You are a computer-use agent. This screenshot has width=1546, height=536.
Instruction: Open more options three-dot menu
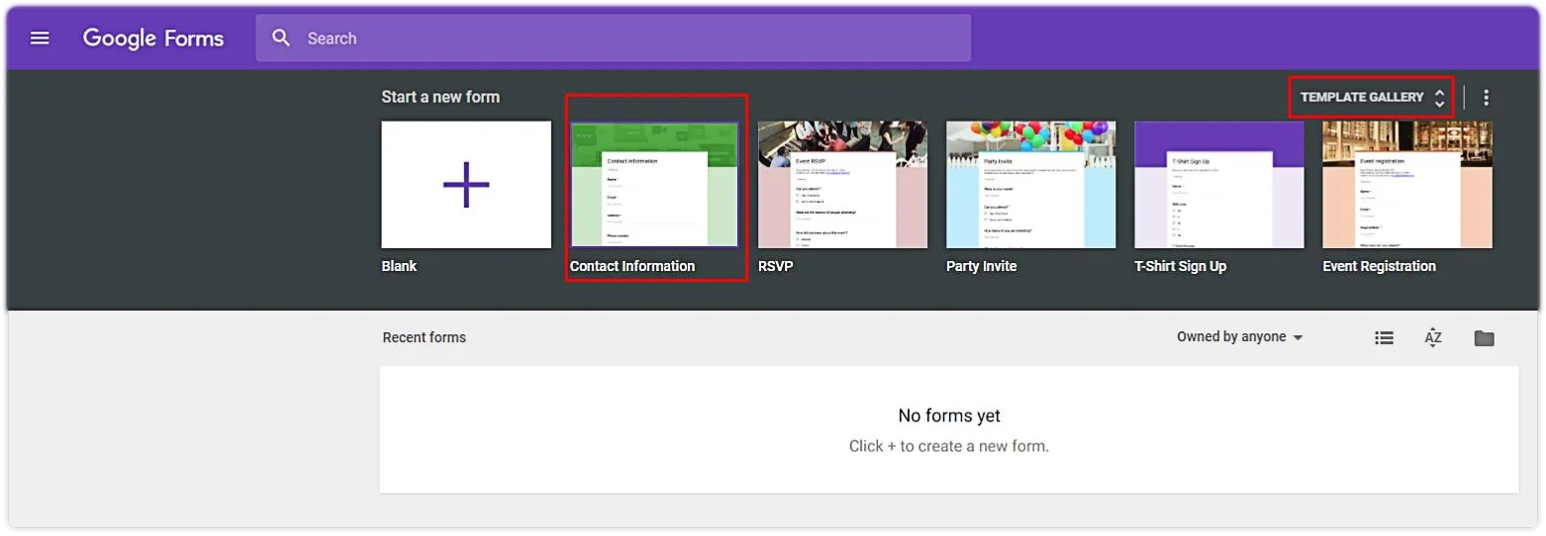pyautogui.click(x=1486, y=97)
